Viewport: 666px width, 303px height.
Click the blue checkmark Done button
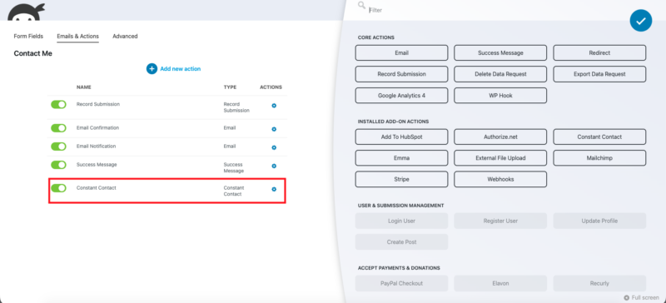click(x=640, y=21)
